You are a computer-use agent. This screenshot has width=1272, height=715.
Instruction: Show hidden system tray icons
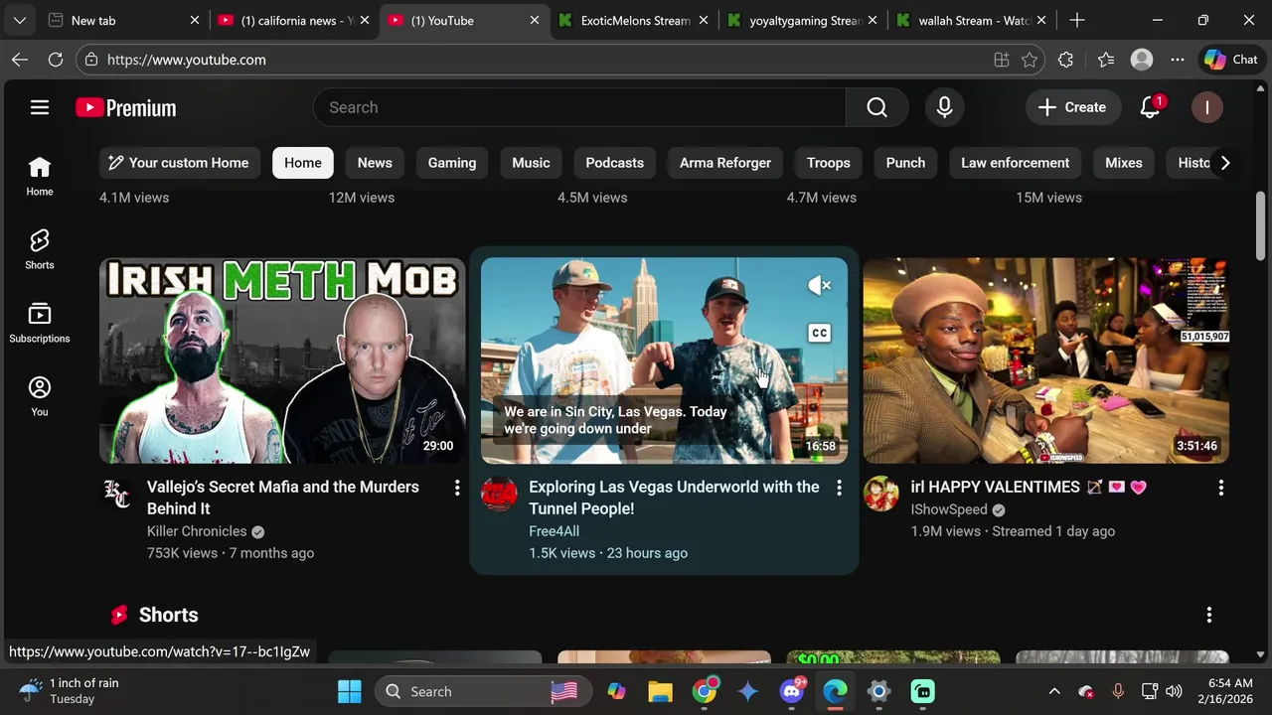pos(1054,691)
